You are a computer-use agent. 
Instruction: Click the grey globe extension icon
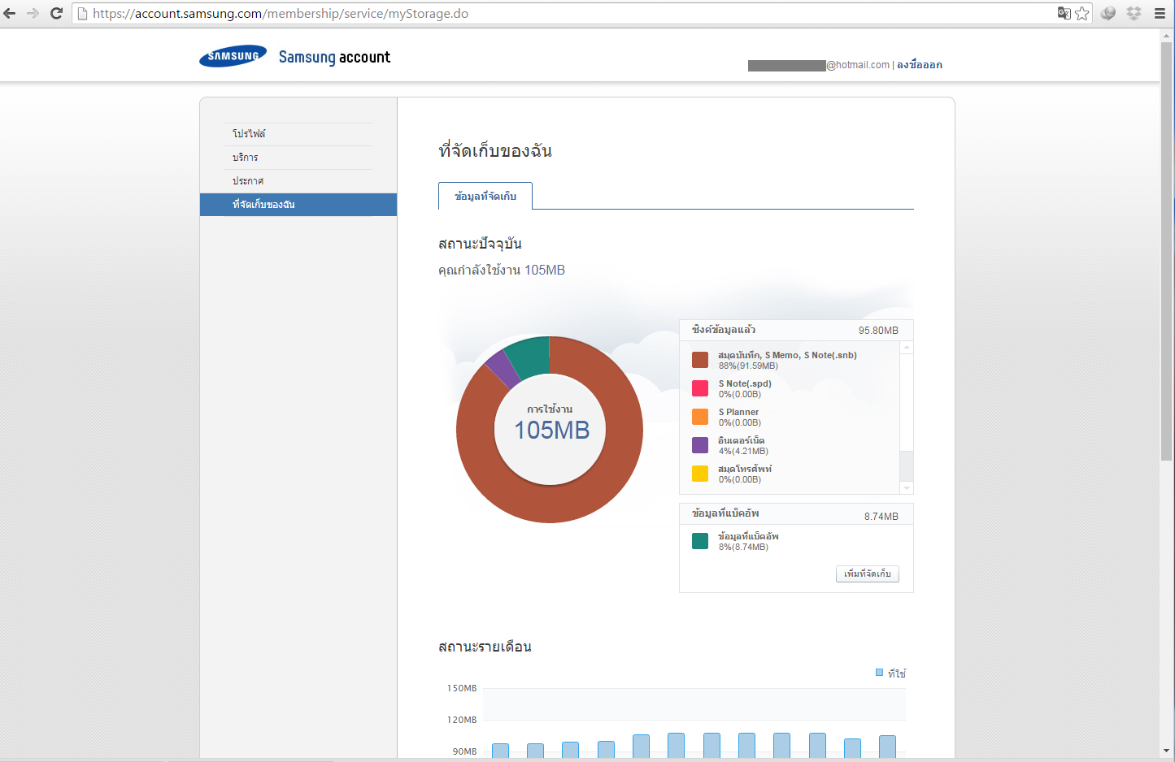coord(1108,13)
